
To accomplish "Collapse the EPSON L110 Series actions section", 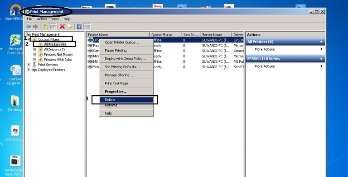I will tap(321, 59).
